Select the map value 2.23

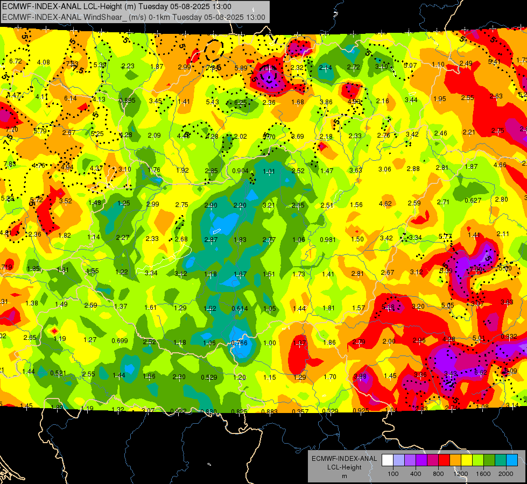pos(128,66)
